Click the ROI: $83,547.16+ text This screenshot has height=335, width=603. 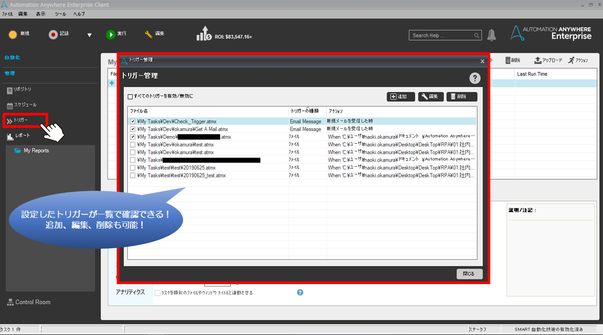(x=233, y=37)
